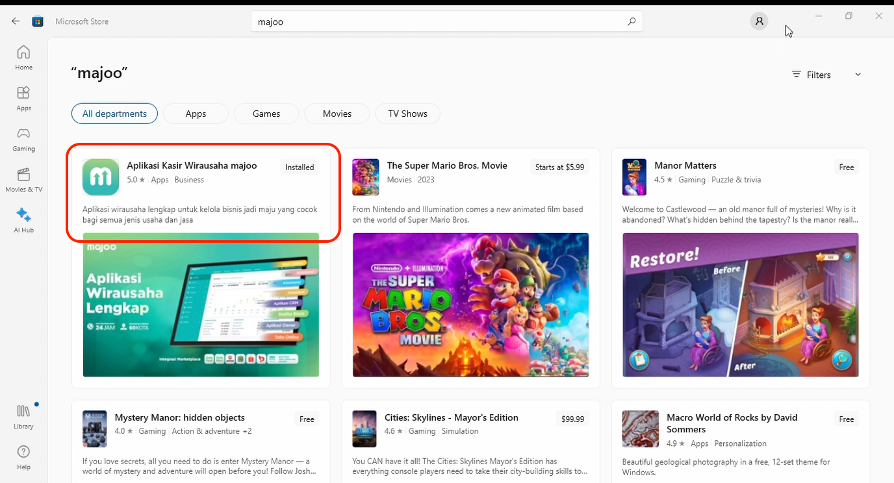
Task: Click Puzzle & trivia category text
Action: 736,180
